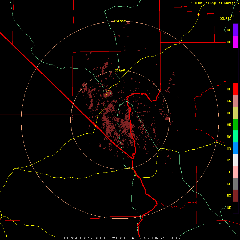Select the BI dark red legend swatch

pyautogui.click(x=235, y=196)
